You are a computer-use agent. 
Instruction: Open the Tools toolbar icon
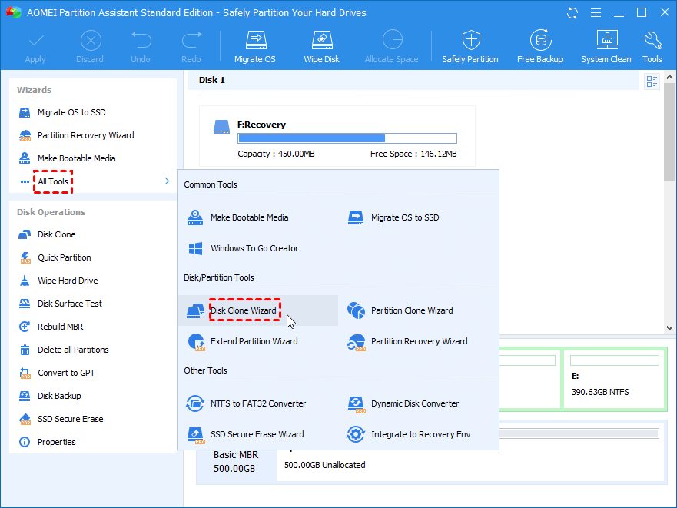pos(652,46)
